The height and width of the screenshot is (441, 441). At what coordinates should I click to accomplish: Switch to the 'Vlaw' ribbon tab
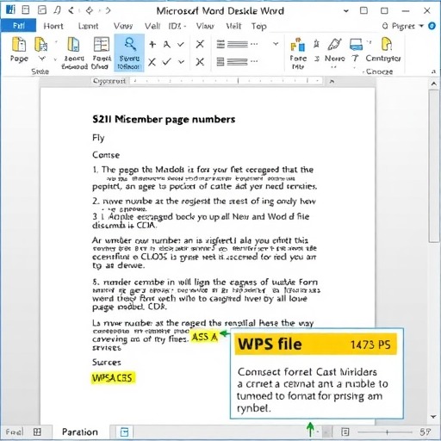[x=205, y=26]
